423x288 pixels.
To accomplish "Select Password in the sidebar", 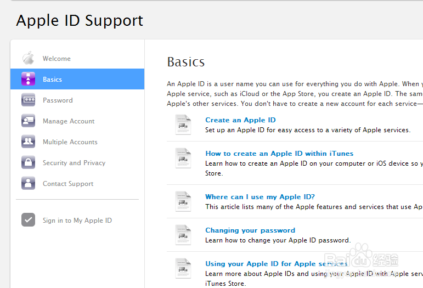I will (x=58, y=100).
